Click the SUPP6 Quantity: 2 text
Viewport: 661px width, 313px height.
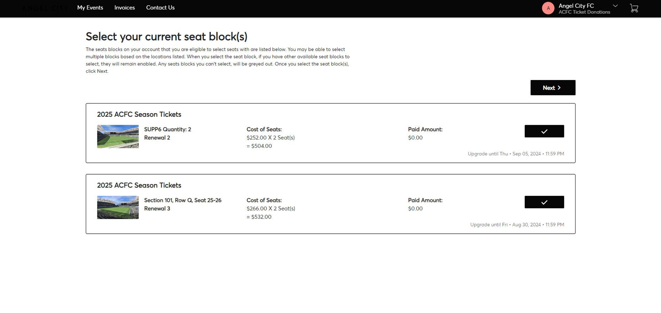point(168,129)
